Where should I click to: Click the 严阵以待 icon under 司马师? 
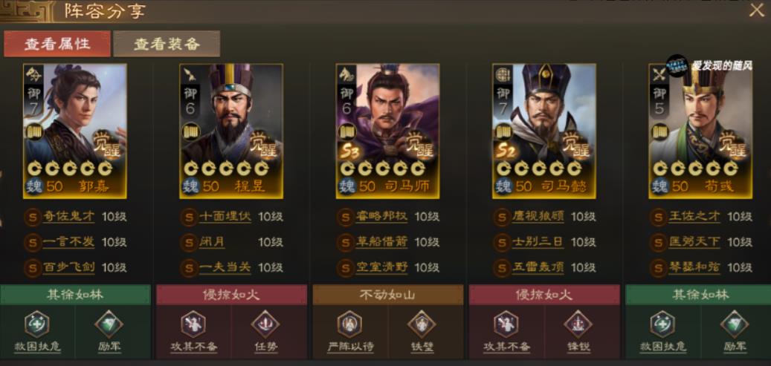pos(349,324)
